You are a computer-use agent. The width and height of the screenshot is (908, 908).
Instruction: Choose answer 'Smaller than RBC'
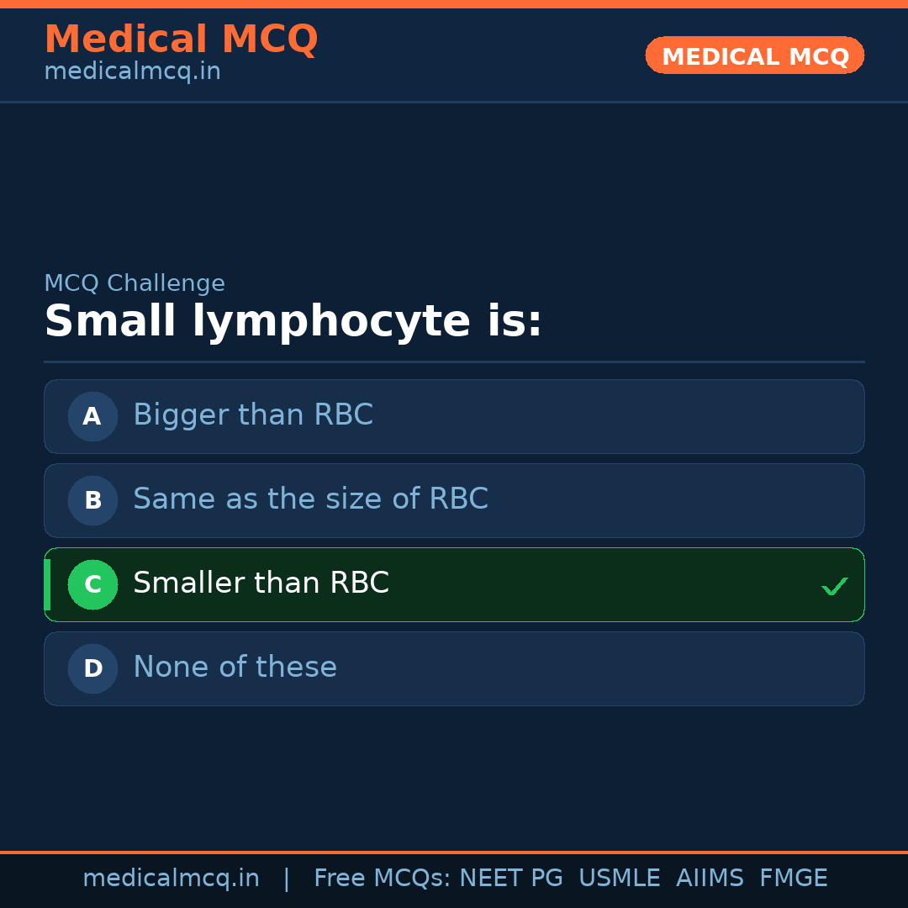(261, 583)
